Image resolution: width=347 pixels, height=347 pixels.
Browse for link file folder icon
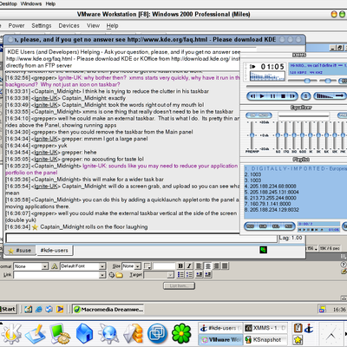(119, 275)
